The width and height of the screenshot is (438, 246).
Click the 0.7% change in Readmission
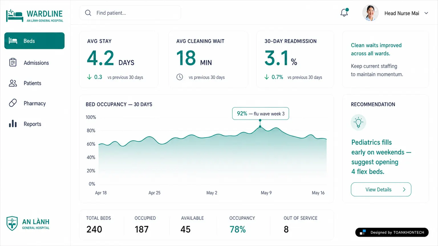(277, 77)
